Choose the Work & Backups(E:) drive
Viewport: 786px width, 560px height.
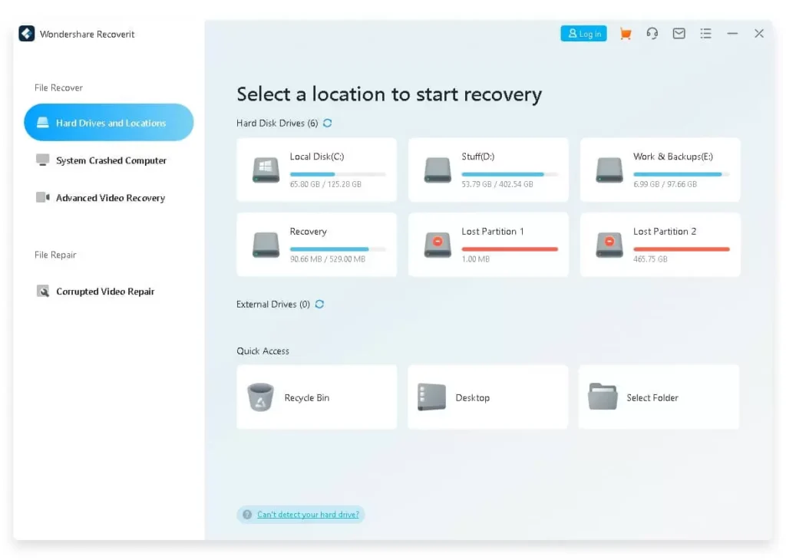tap(659, 169)
